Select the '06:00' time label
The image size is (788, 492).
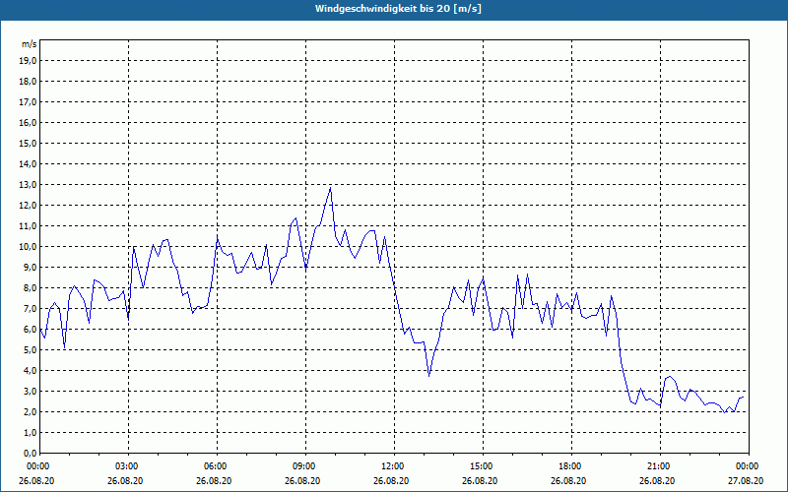217,466
